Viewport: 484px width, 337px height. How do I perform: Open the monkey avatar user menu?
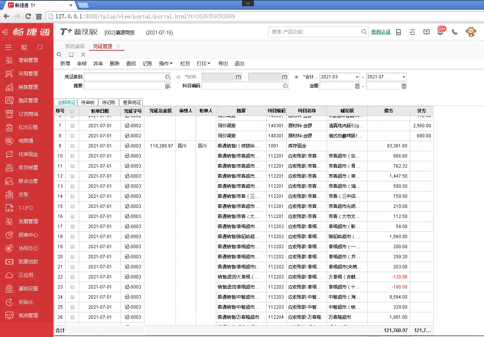coord(471,32)
